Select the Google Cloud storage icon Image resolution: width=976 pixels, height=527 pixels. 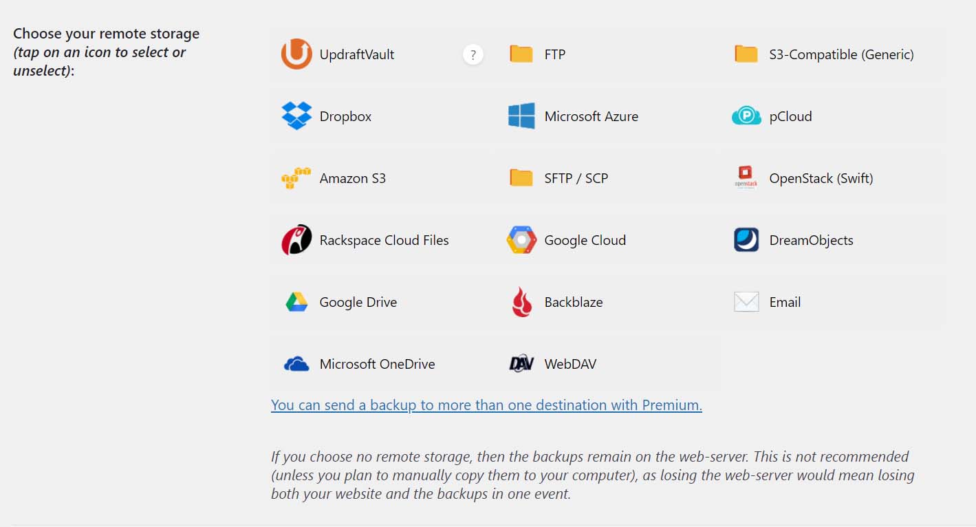(x=521, y=239)
